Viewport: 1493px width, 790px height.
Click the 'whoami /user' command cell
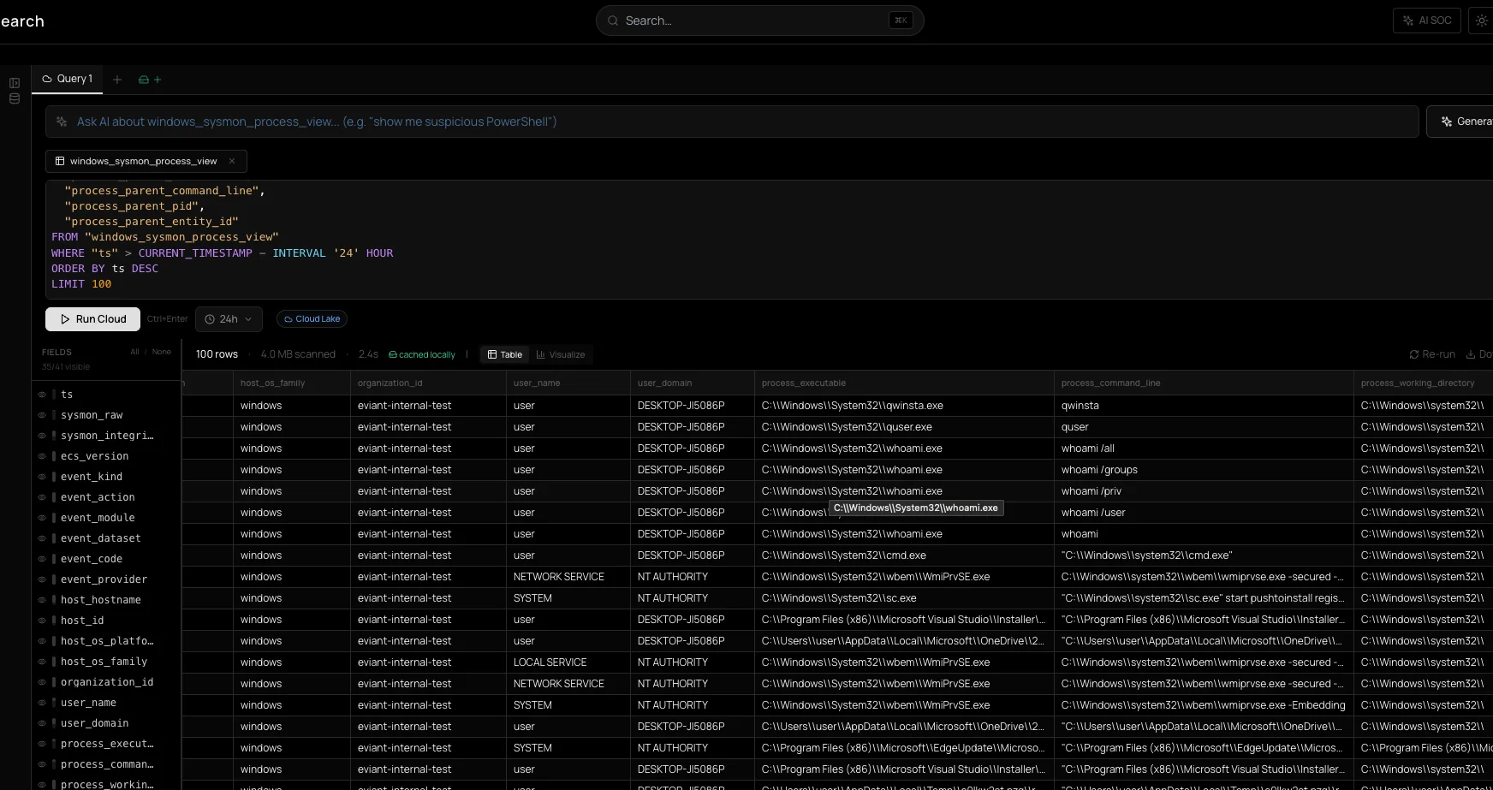[x=1204, y=513]
